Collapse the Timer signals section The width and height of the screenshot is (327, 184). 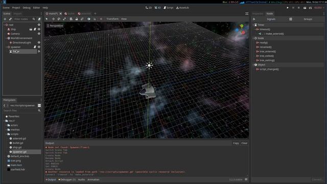pos(253,25)
